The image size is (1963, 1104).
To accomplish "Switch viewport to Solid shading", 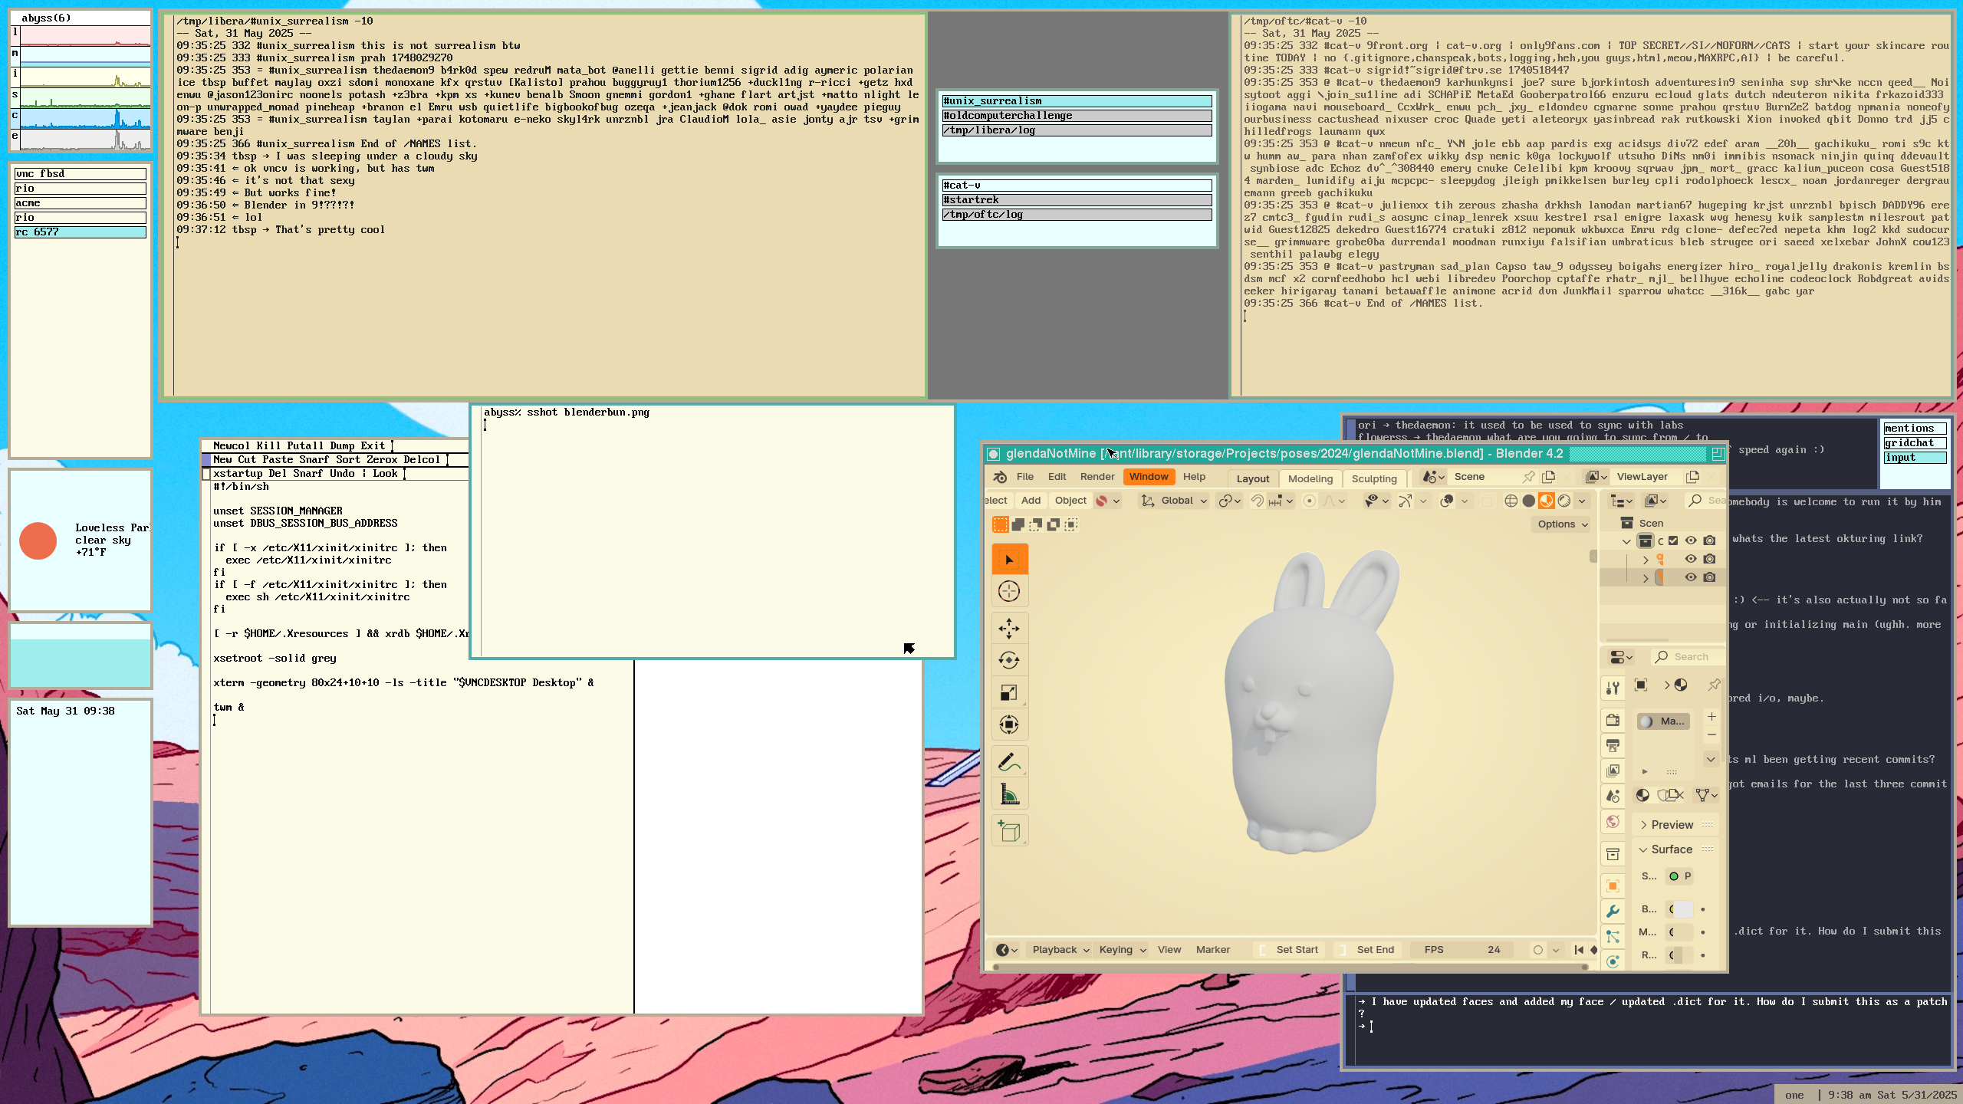I will [x=1528, y=501].
